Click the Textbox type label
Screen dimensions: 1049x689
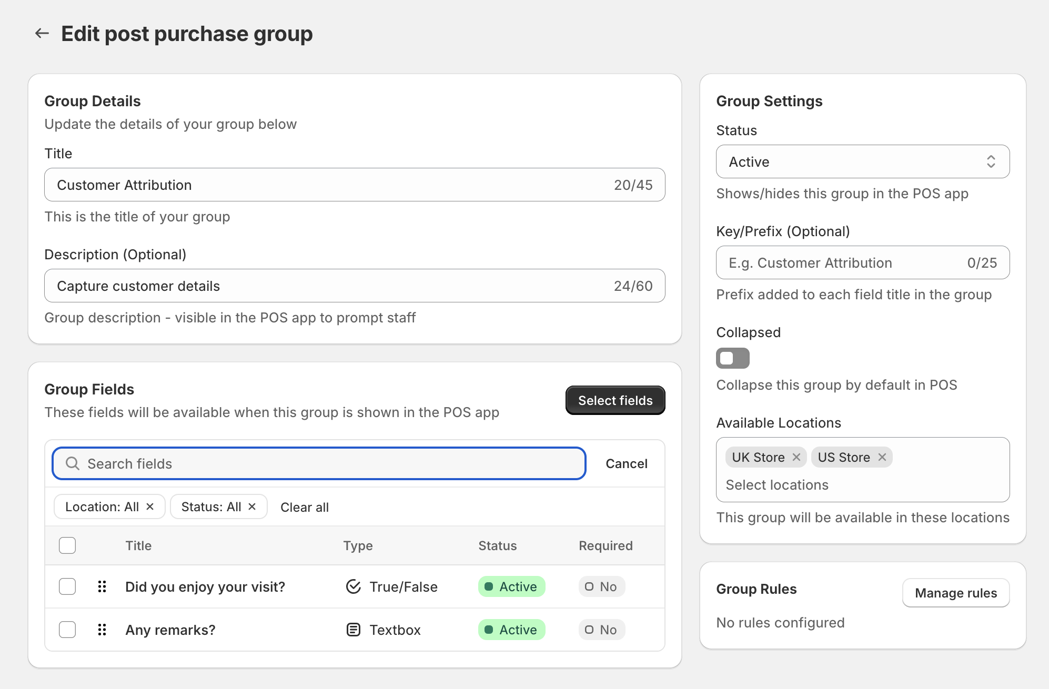[395, 630]
